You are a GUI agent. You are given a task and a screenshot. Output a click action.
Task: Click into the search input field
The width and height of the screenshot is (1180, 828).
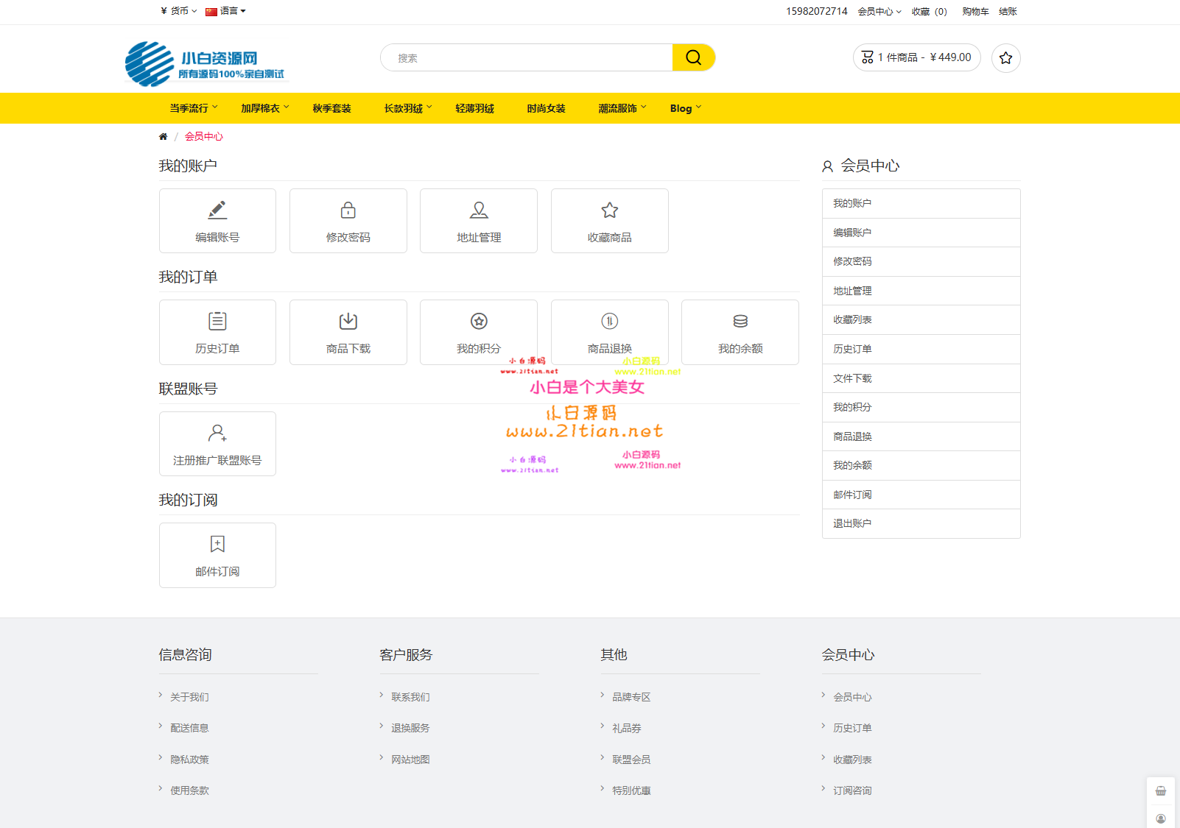(x=526, y=58)
